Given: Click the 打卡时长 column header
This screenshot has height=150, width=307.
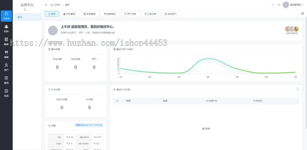Looking at the screenshot, I should pyautogui.click(x=258, y=101).
